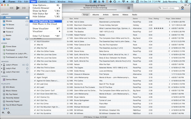Skip to next track with fast-forward button
This screenshot has width=191, height=119.
pos(24,8)
